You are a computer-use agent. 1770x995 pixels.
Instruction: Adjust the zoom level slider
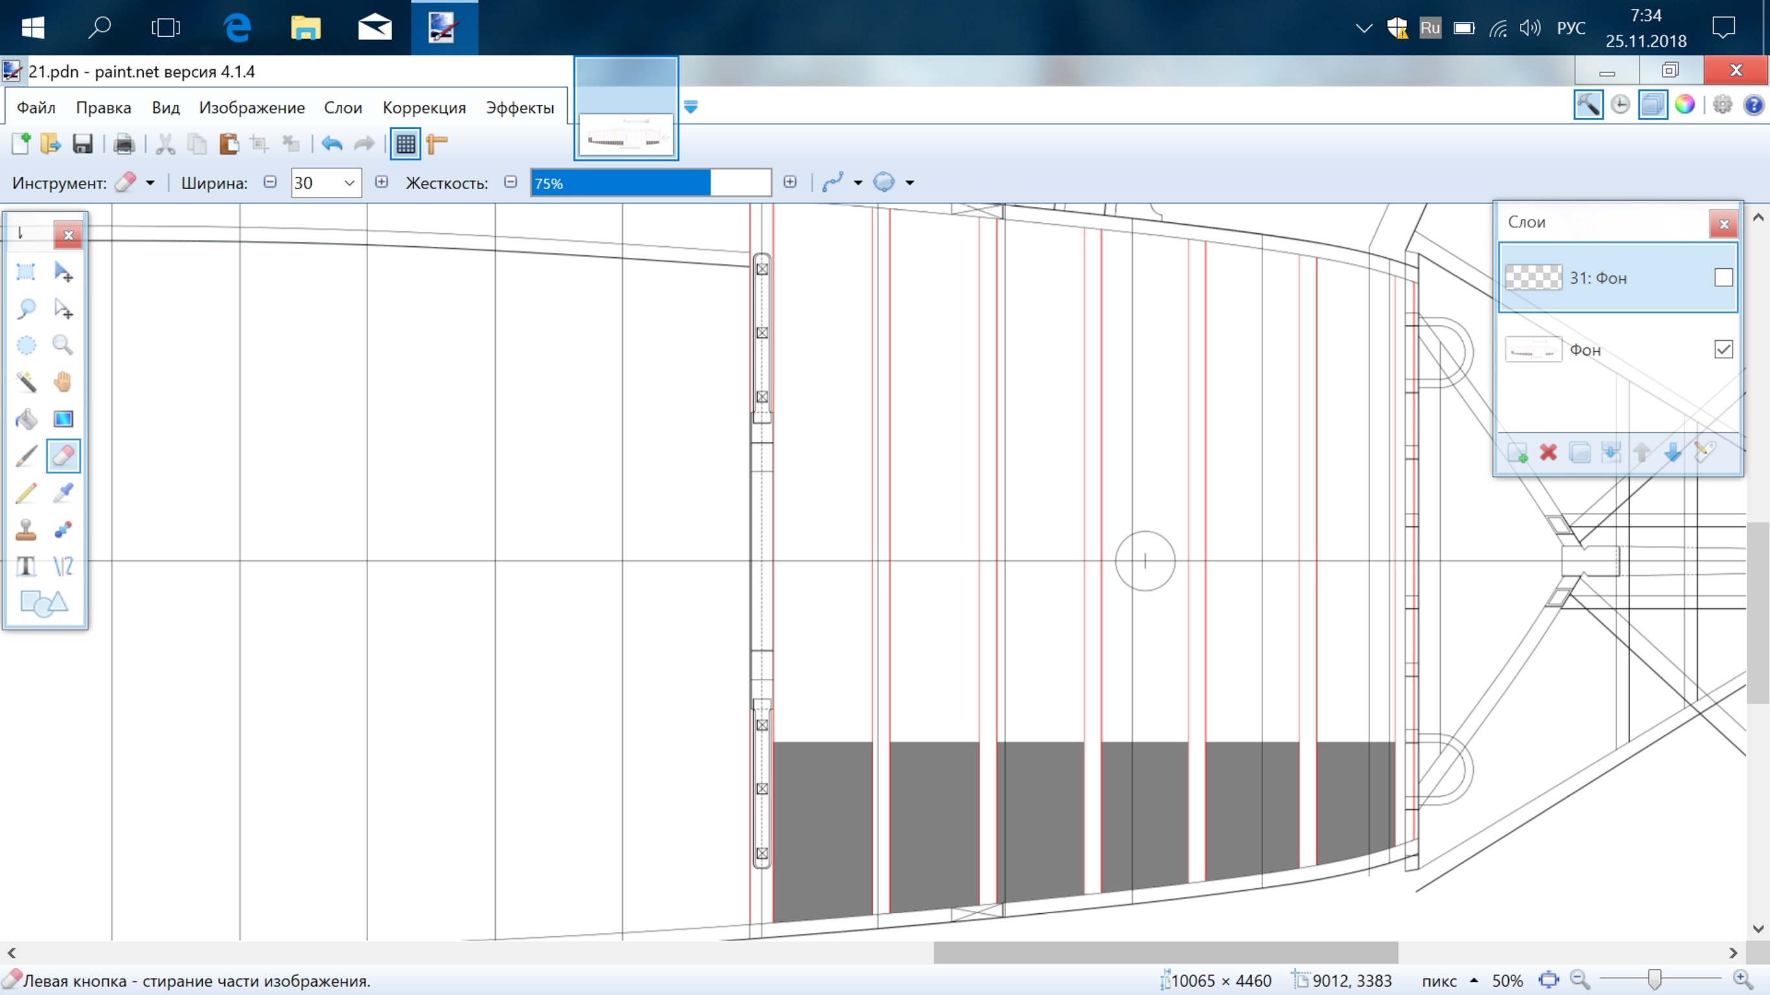point(1655,979)
